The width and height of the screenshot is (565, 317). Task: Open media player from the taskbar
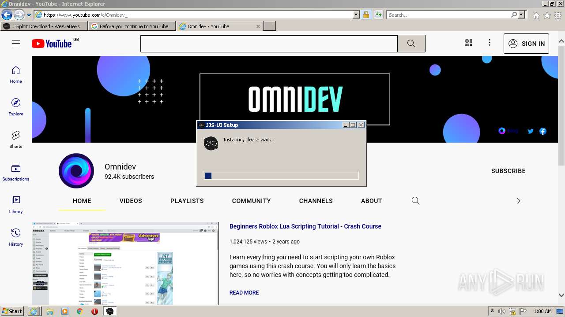(65, 311)
